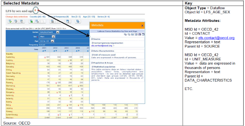Open Time & Frequency [9] data selection
245x126 pixels.
point(59,17)
